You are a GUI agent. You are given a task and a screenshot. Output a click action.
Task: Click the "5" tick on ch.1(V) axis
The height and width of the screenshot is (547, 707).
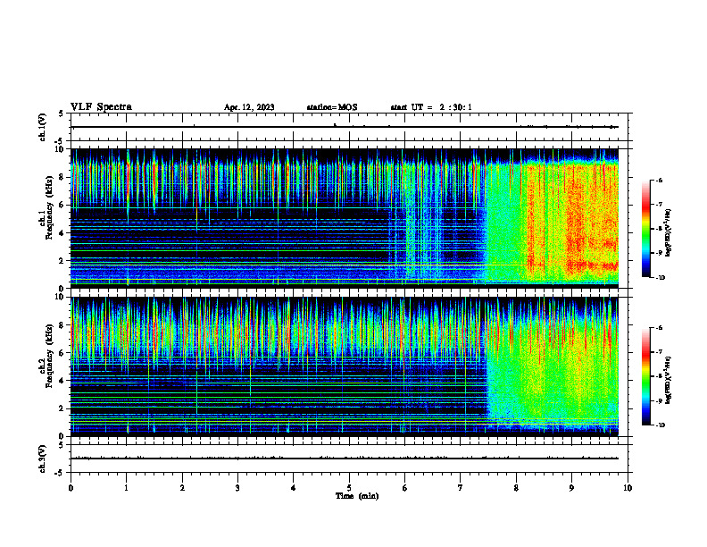point(62,114)
